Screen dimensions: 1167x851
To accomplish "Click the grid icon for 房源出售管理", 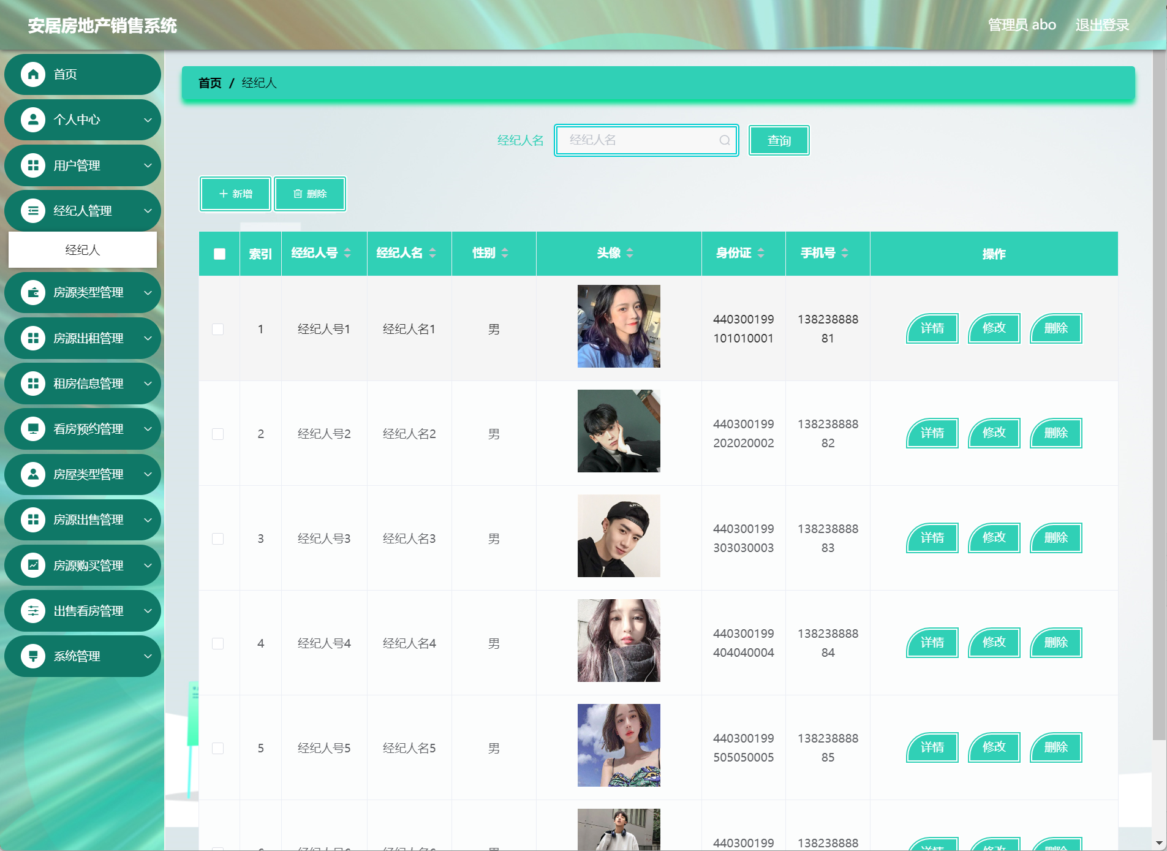I will tap(33, 520).
